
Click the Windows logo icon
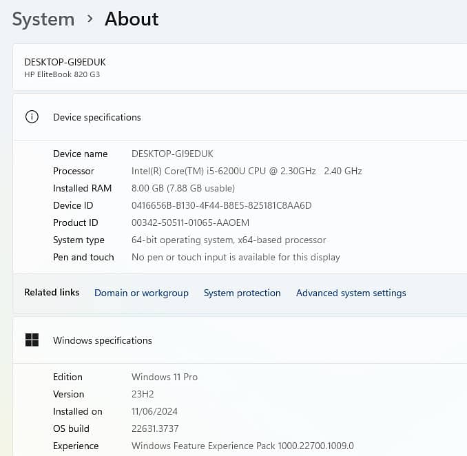32,340
